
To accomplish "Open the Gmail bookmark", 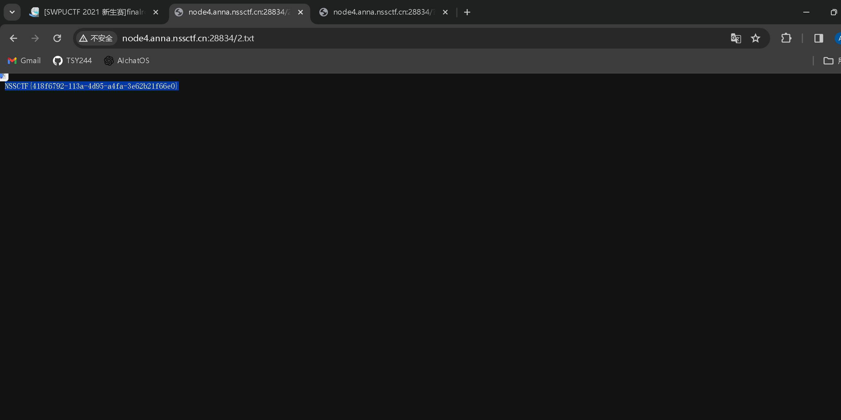I will tap(24, 61).
